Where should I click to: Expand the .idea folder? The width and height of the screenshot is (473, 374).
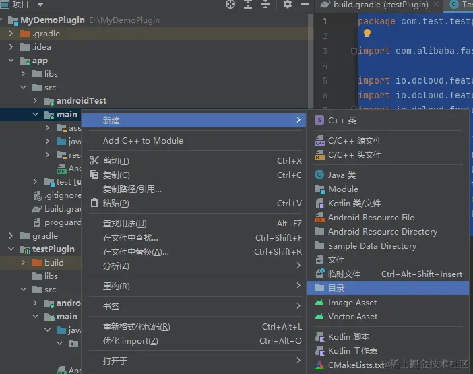(x=11, y=46)
